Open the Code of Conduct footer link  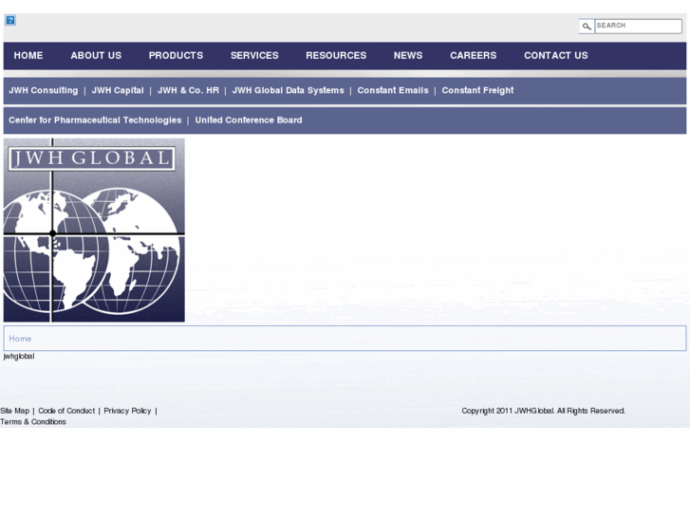pos(66,411)
